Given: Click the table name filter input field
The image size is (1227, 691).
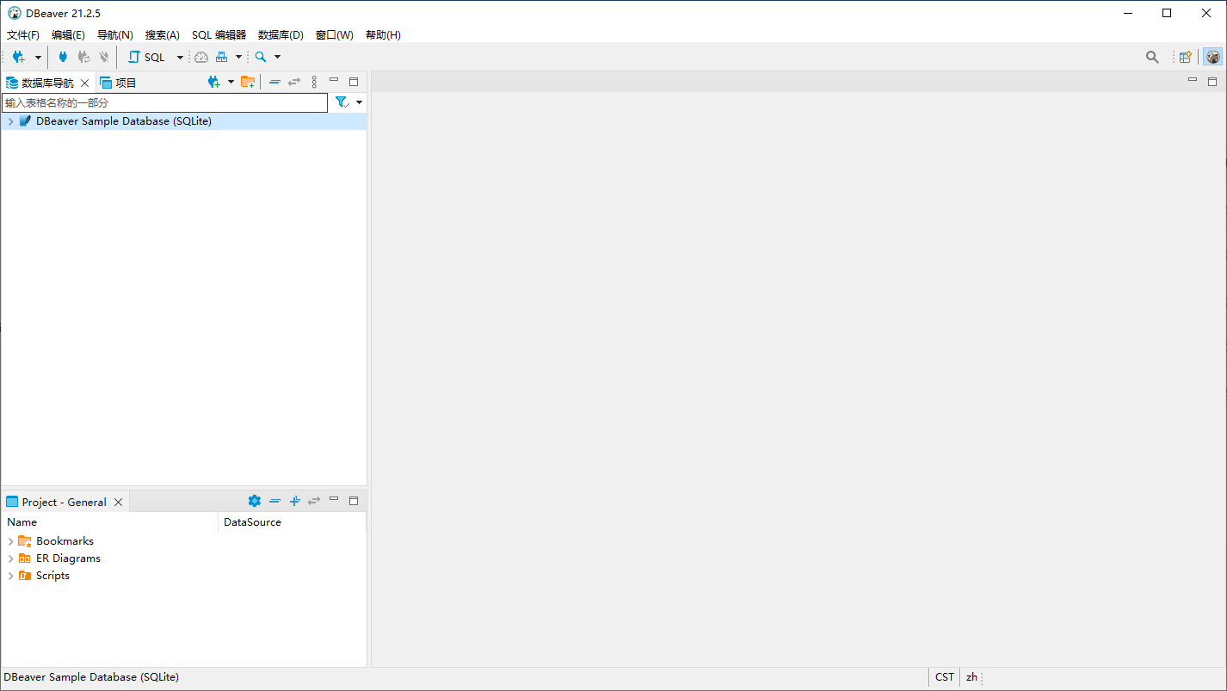Looking at the screenshot, I should click(x=164, y=102).
